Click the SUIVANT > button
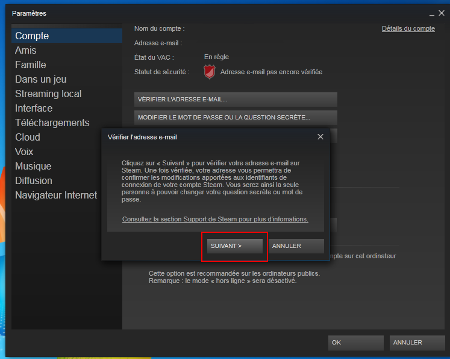The image size is (450, 359). tap(235, 246)
